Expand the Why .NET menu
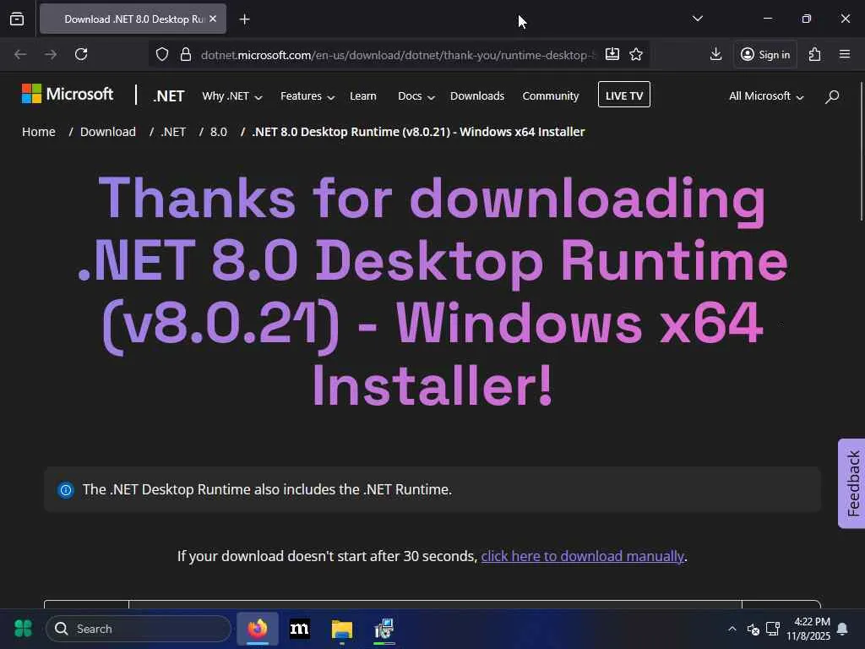Viewport: 865px width, 649px height. coord(231,96)
